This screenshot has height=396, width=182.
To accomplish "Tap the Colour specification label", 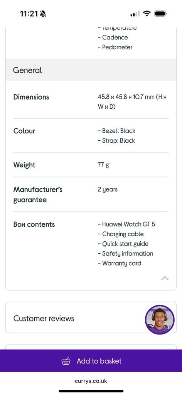I will pyautogui.click(x=24, y=131).
